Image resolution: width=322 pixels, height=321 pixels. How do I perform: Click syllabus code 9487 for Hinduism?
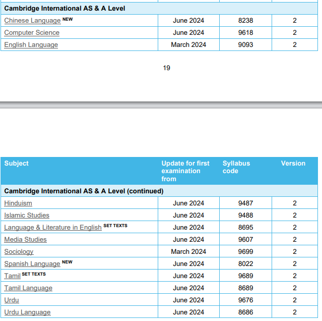coord(245,203)
